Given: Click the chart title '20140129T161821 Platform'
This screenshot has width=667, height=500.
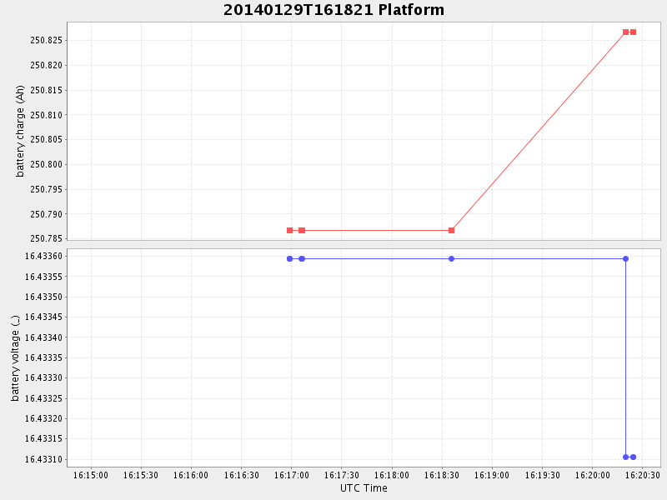Looking at the screenshot, I should click(333, 10).
